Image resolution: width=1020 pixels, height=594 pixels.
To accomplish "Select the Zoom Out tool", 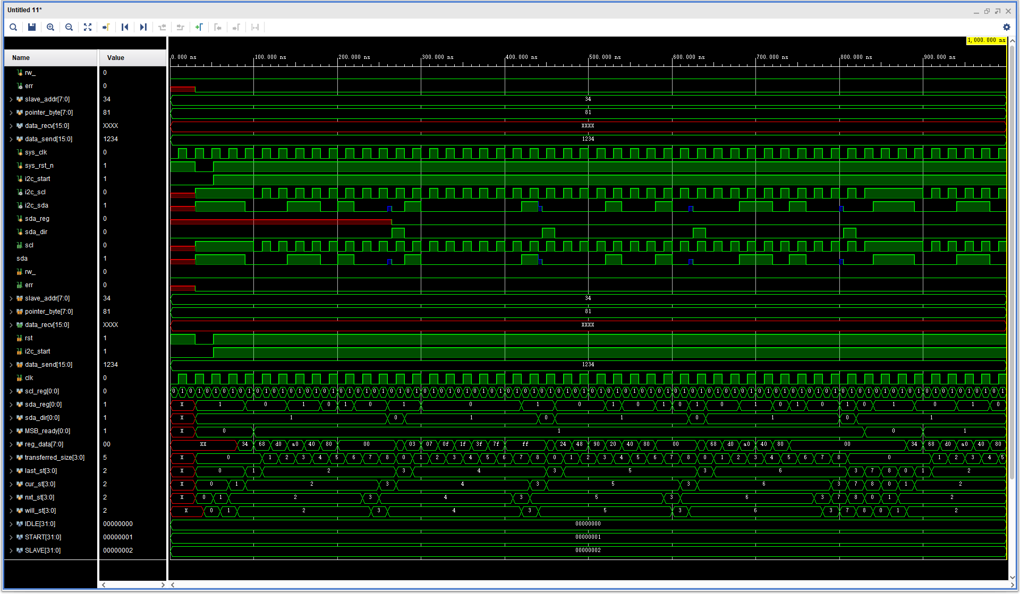I will [69, 27].
